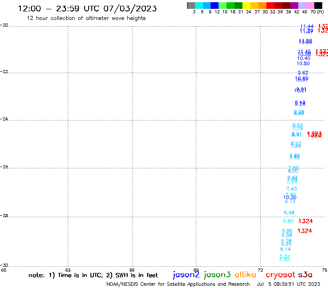Click the '70 (ft)' legend label

click(317, 12)
